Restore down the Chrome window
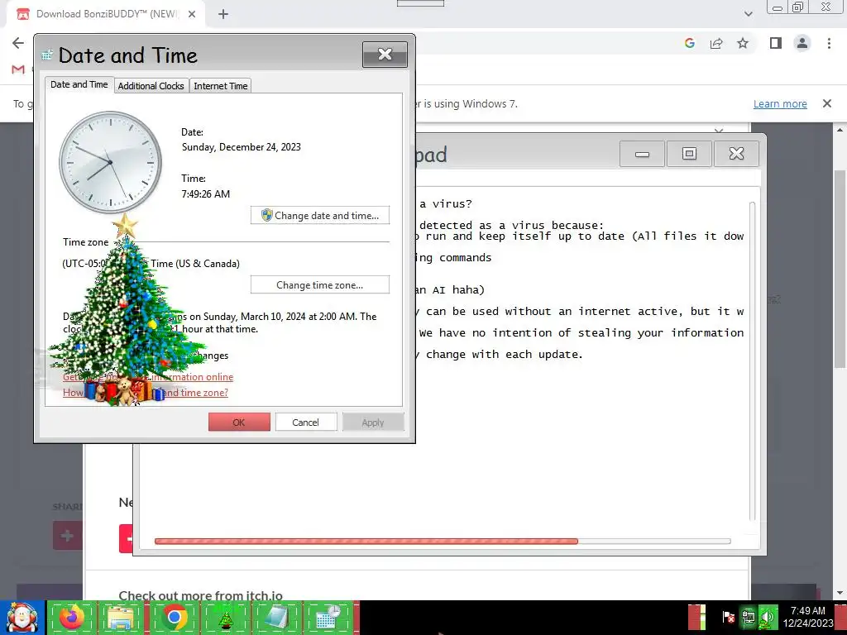This screenshot has height=635, width=847. [798, 7]
